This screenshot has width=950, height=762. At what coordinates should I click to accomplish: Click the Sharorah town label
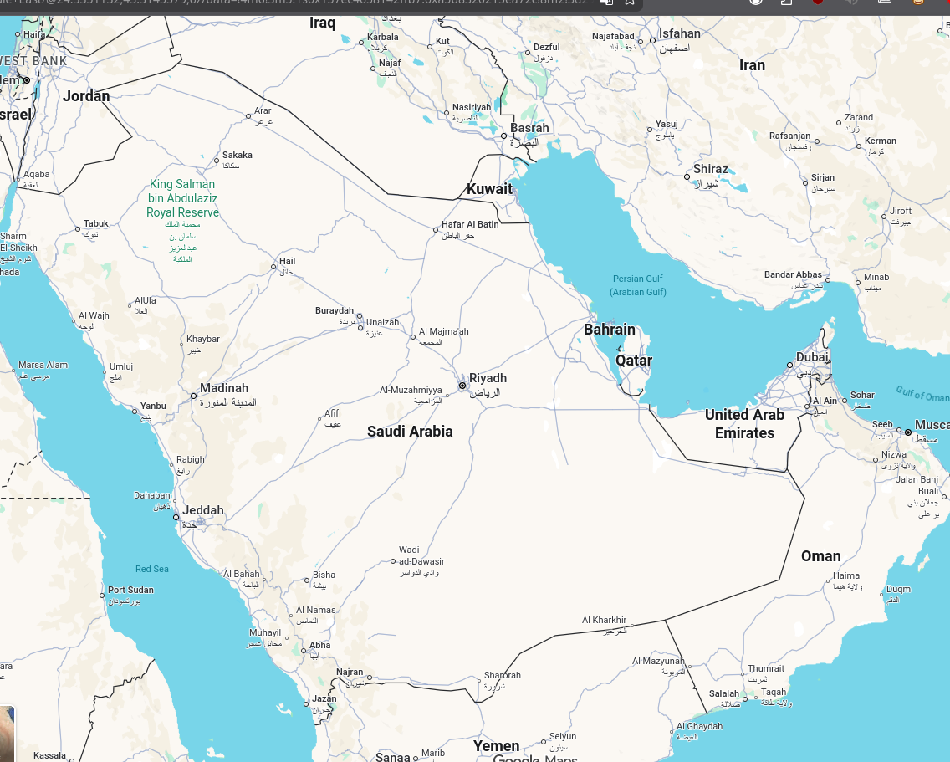coord(503,675)
